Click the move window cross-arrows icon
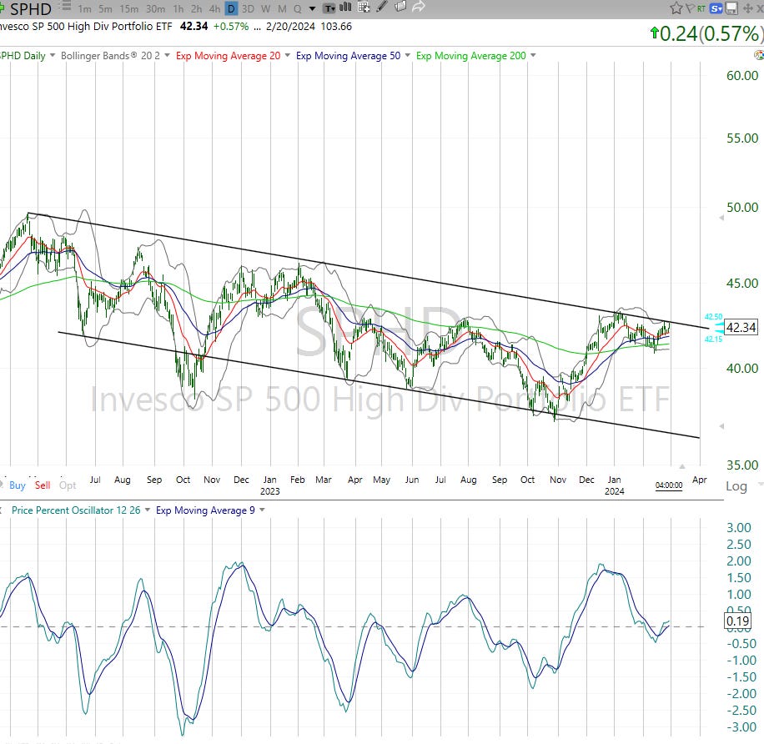The height and width of the screenshot is (744, 764). [747, 8]
